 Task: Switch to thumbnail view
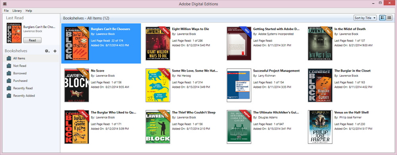coord(383,18)
